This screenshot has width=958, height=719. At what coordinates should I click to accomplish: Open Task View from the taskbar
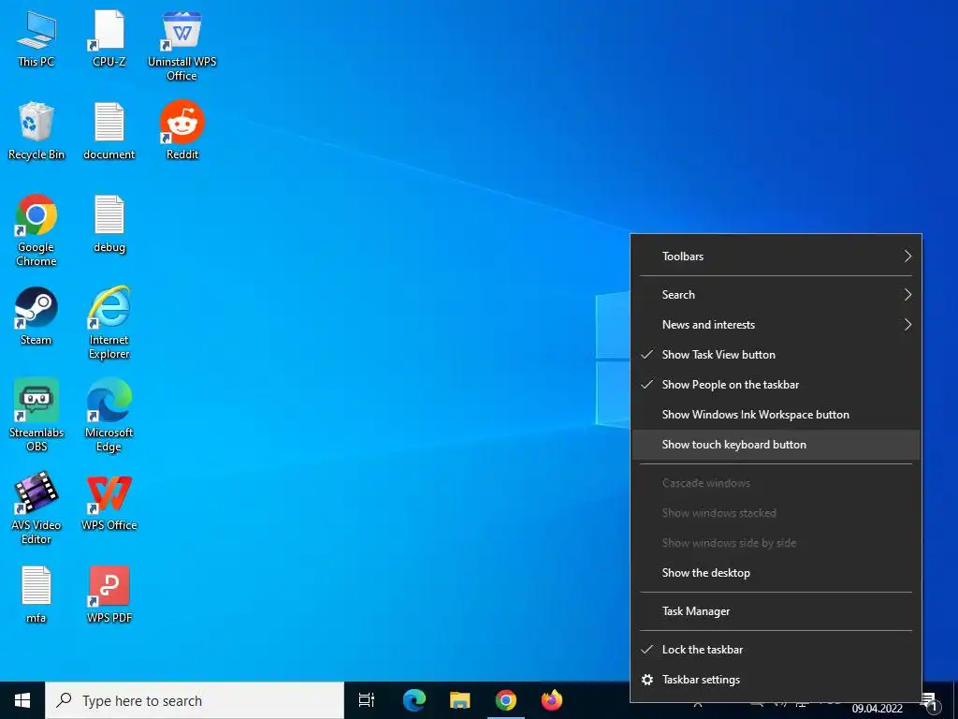tap(367, 700)
